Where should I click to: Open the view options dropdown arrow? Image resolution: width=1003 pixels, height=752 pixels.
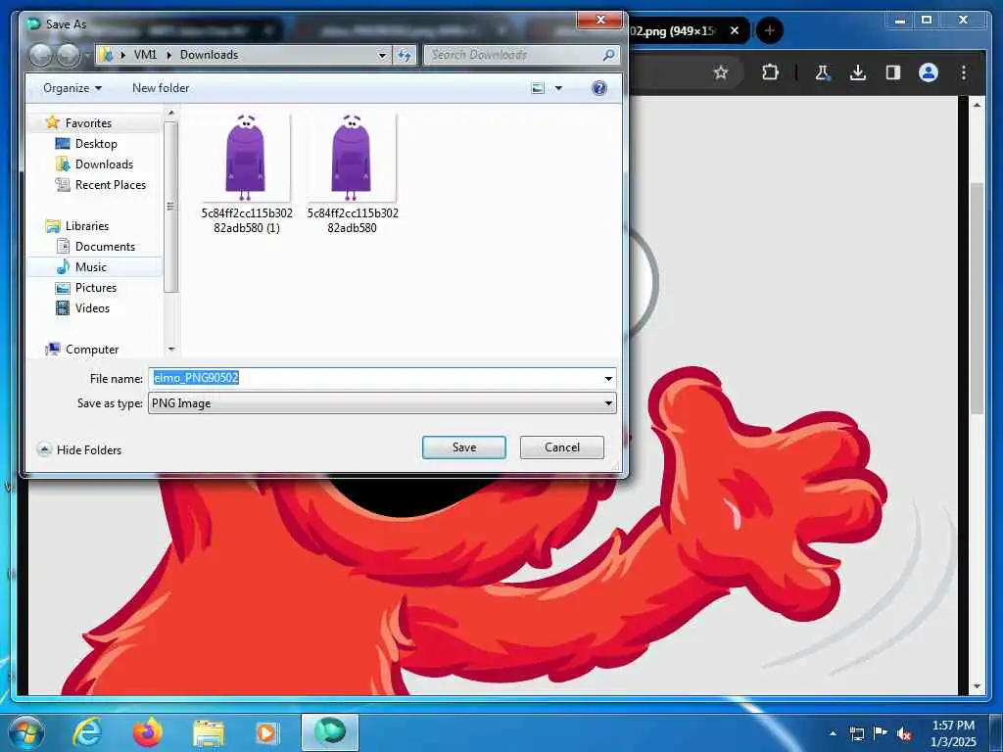point(558,88)
